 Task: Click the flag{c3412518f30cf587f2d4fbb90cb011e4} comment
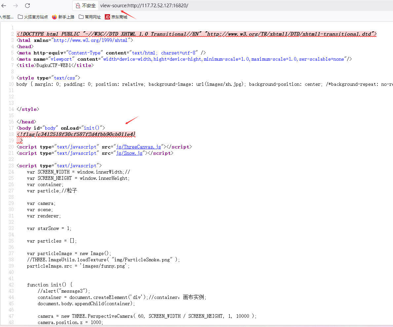click(x=76, y=134)
